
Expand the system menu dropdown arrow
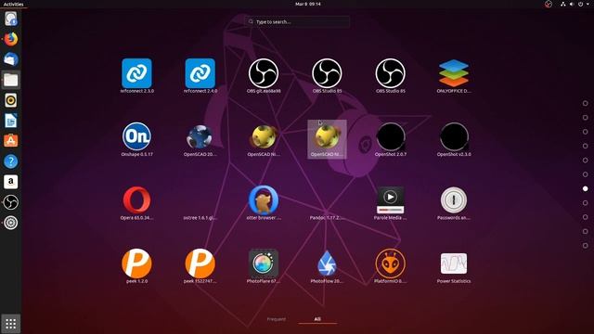tap(588, 4)
